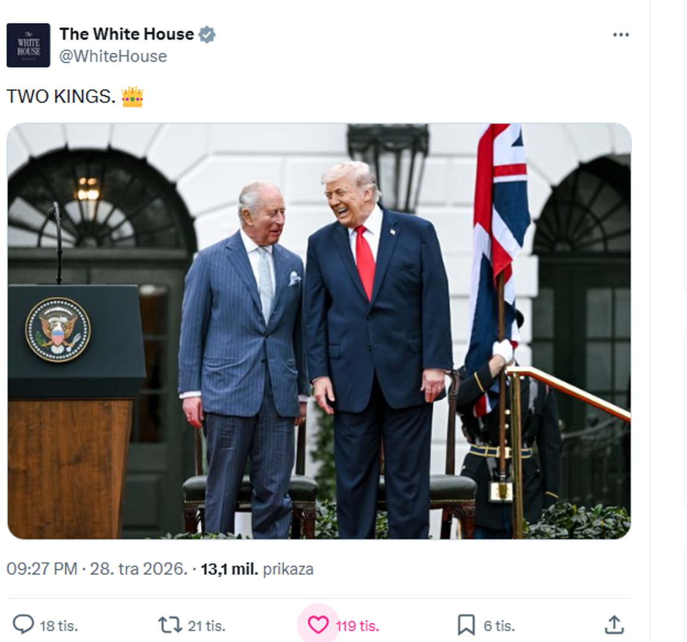Open The White House display name
687x642 pixels.
(x=127, y=34)
